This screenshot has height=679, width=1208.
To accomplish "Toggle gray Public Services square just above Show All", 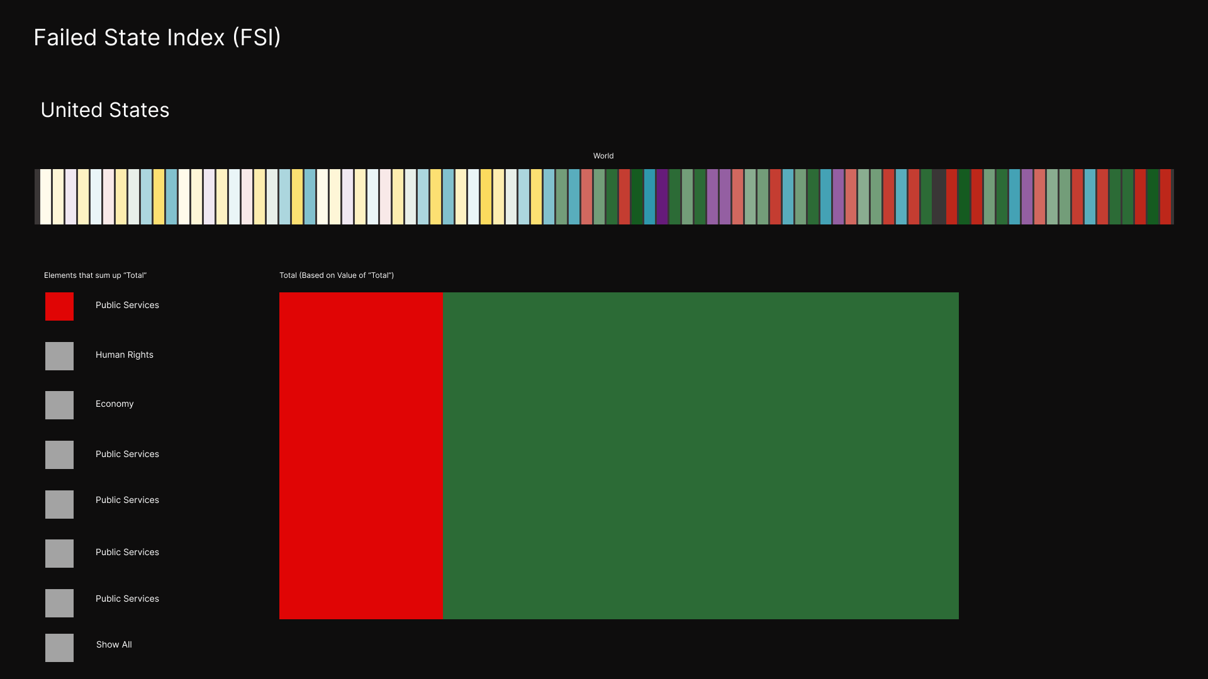I will click(x=59, y=603).
